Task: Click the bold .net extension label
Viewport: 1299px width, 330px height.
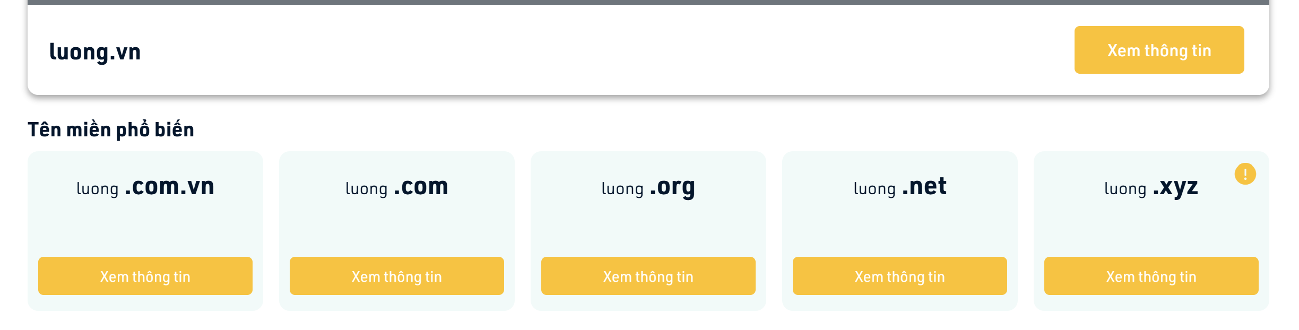Action: tap(924, 186)
